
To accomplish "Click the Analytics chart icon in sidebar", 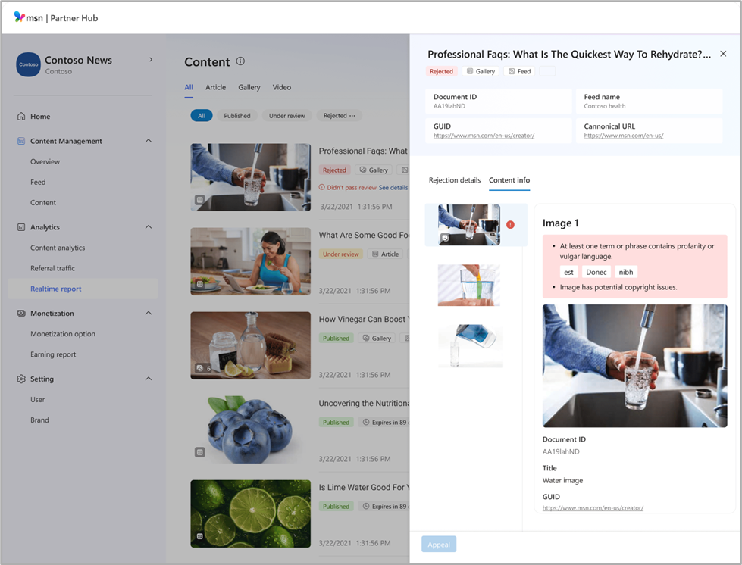I will (22, 226).
